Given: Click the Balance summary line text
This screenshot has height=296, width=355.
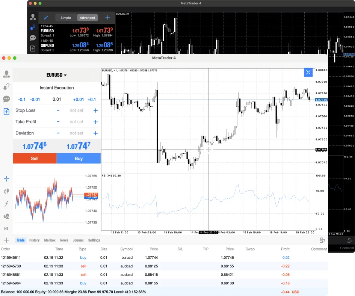Looking at the screenshot, I should tap(73, 292).
